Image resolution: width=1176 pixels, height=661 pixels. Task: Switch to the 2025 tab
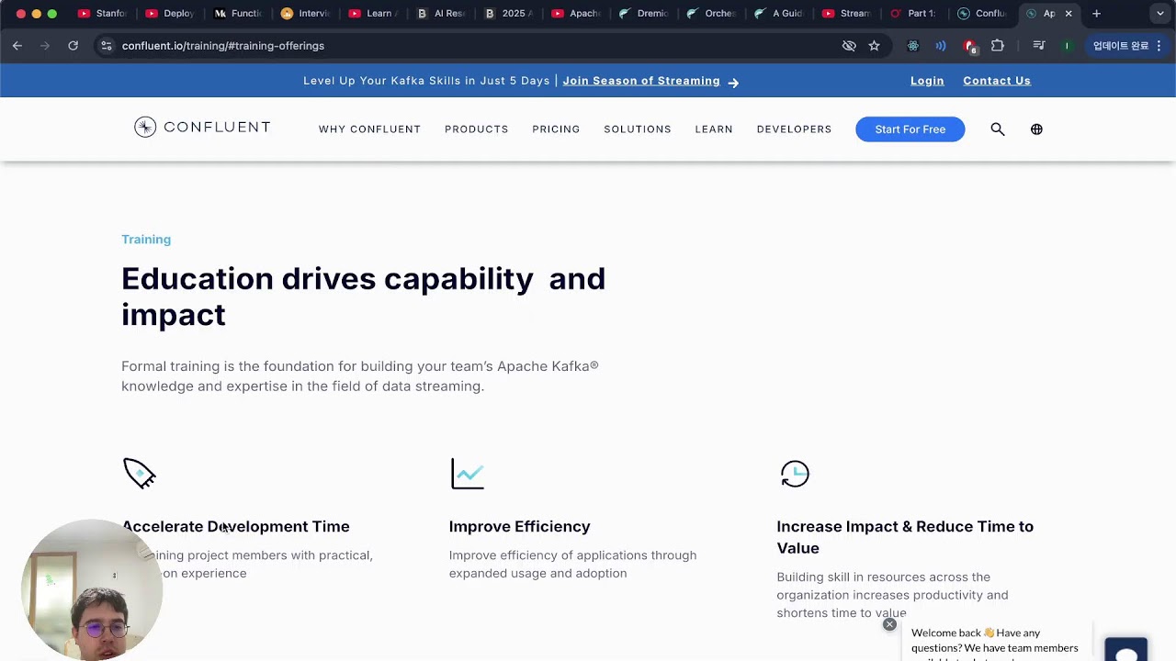pos(508,14)
